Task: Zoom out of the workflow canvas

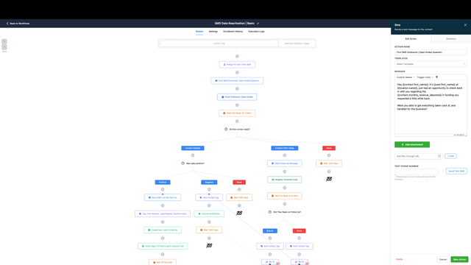Action: pos(4,47)
